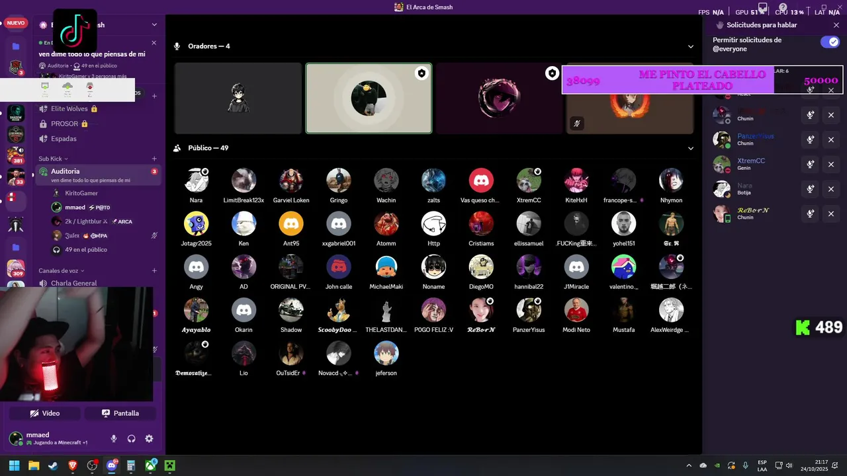Open Modi Neto's audience avatar
This screenshot has height=476, width=847.
click(x=576, y=310)
